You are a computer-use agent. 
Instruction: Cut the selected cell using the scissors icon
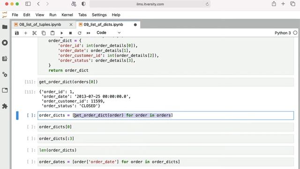tap(34, 33)
